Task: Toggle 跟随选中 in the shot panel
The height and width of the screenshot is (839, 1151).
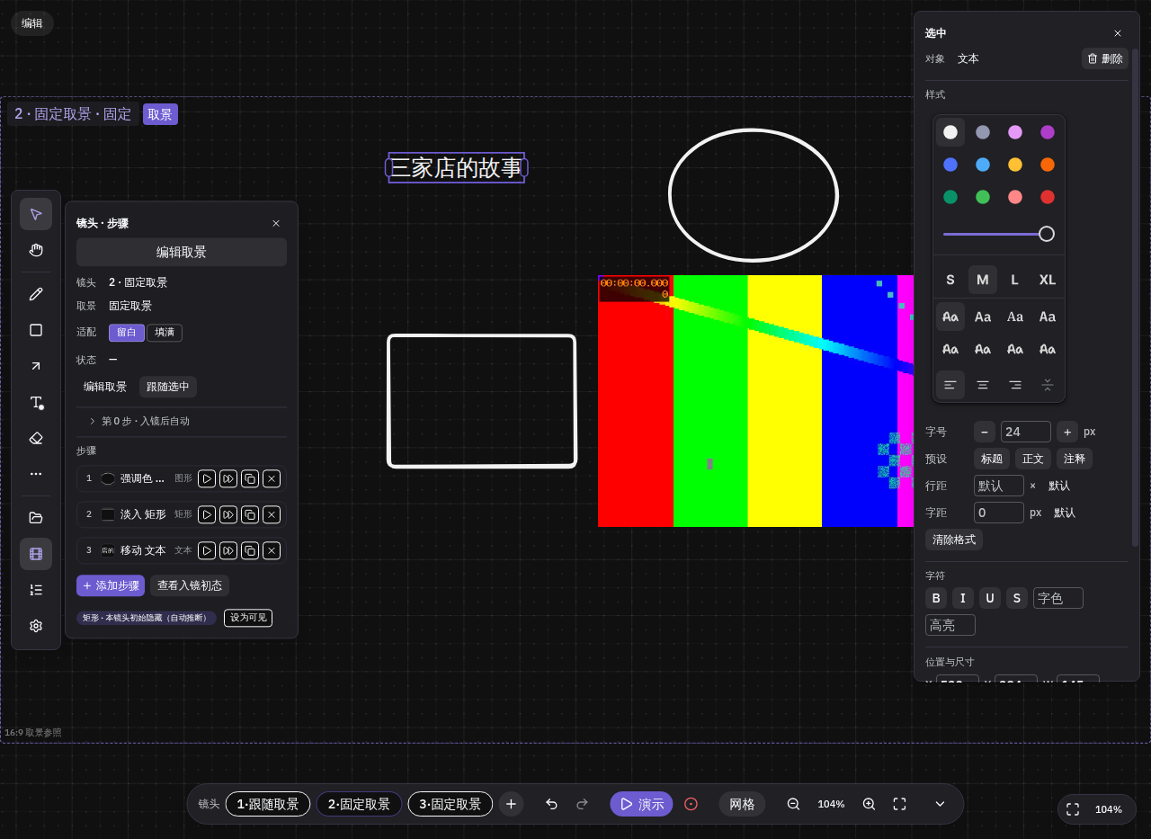Action: (x=168, y=387)
